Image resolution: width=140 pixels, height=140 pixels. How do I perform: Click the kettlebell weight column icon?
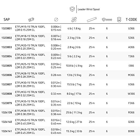point(119,20)
